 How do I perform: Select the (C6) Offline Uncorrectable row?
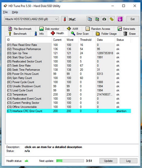tap(69, 107)
